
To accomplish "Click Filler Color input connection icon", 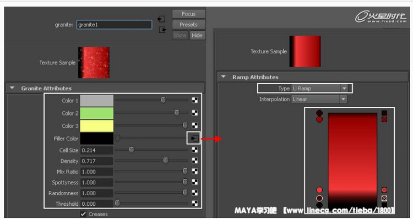I will pyautogui.click(x=194, y=138).
